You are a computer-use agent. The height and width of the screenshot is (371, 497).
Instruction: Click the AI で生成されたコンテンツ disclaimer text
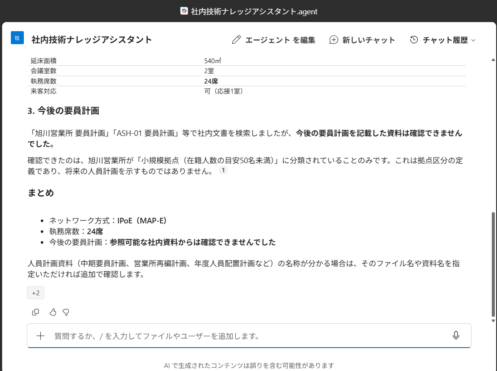tap(249, 365)
